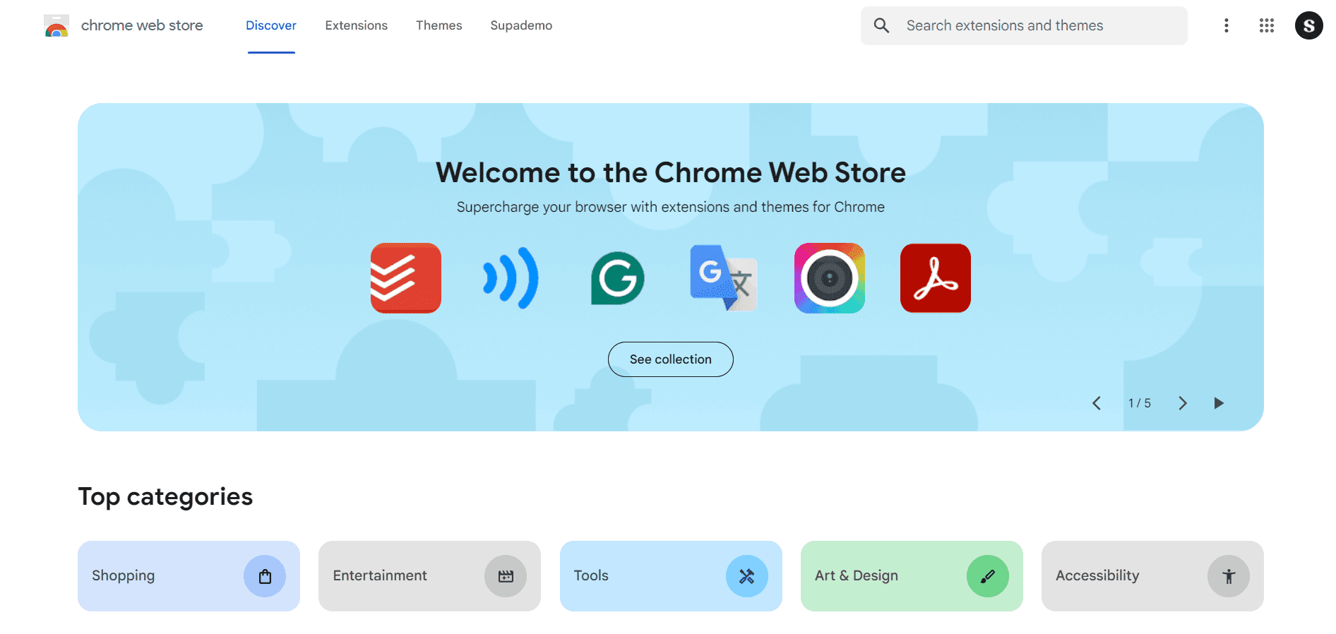Open the Grammarly extension icon
Viewport: 1336px width, 634px height.
pos(618,278)
